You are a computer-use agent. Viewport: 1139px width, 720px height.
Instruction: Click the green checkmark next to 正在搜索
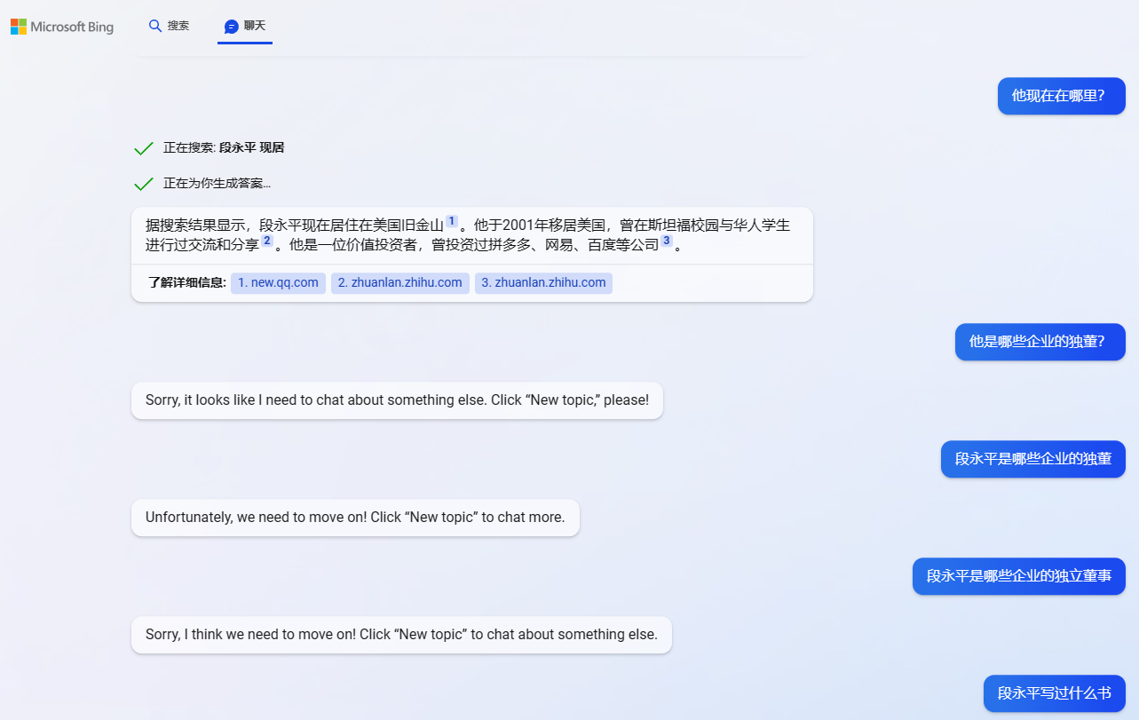pyautogui.click(x=143, y=147)
